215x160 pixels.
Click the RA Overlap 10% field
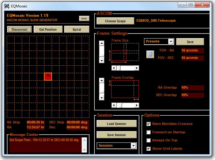[193, 87]
